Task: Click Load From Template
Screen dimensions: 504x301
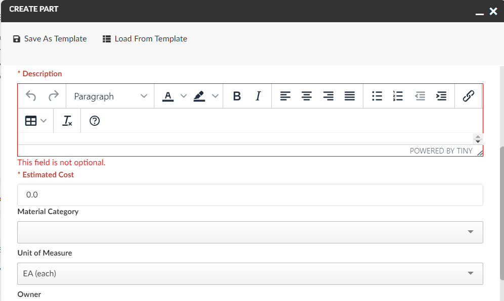Action: pyautogui.click(x=145, y=39)
